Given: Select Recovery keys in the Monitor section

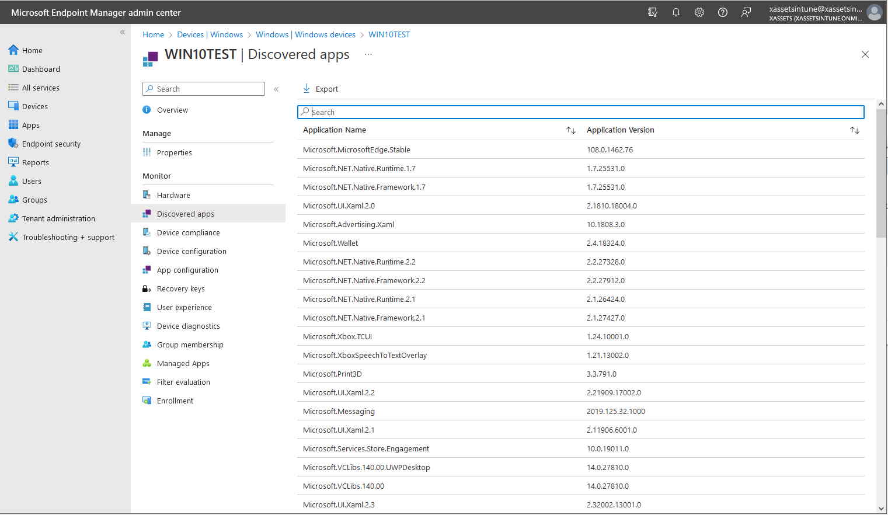Looking at the screenshot, I should pos(181,288).
